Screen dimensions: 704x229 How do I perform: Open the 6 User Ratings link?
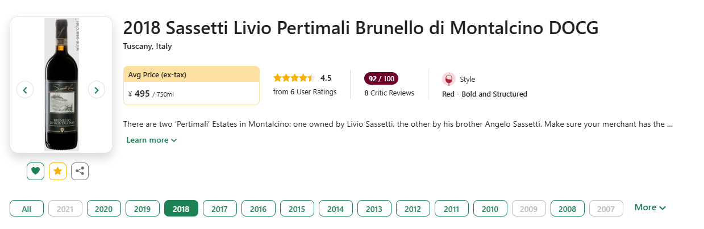coord(305,92)
